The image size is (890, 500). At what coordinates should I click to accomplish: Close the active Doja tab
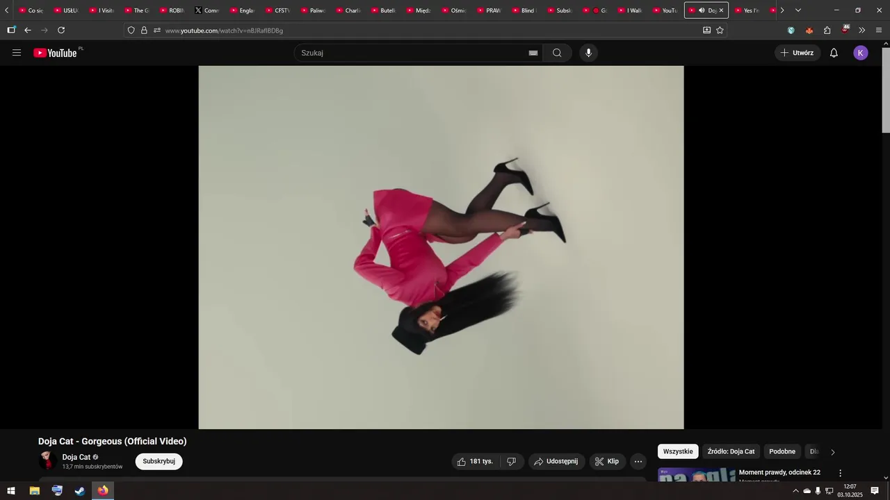[x=721, y=10]
